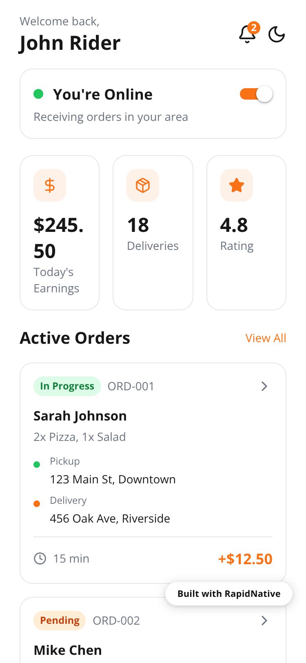Click the clock icon beside 15 min
Screen dimensions: 306x663
click(40, 558)
